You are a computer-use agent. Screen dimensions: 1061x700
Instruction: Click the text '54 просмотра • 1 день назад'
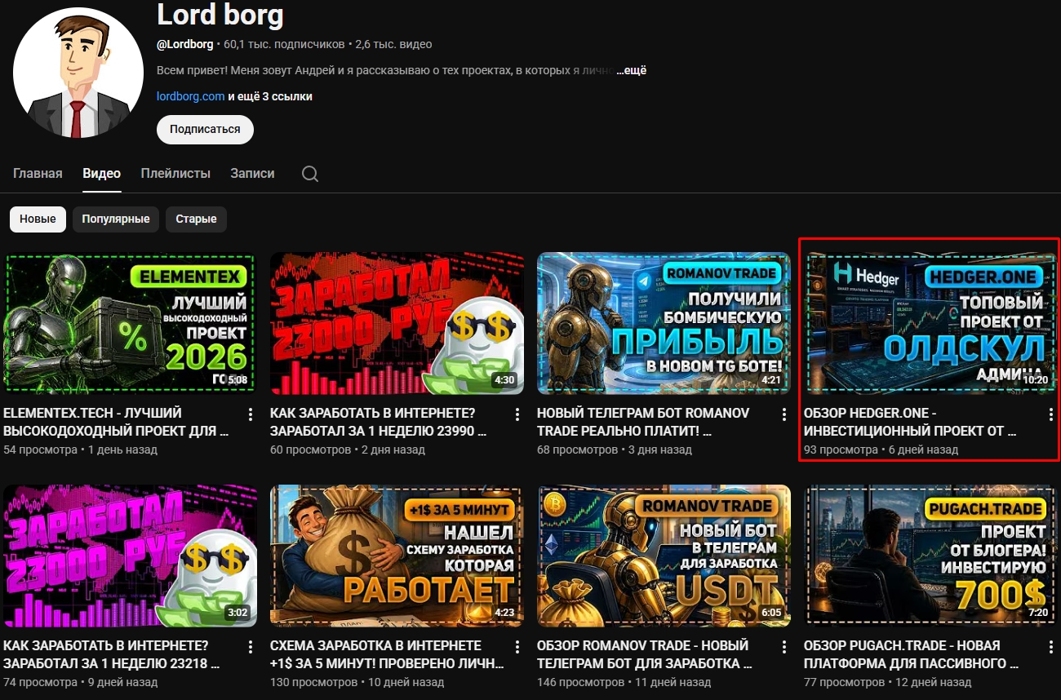[80, 450]
